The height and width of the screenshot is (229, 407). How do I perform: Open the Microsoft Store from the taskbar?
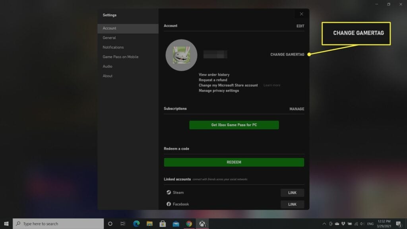(162, 223)
